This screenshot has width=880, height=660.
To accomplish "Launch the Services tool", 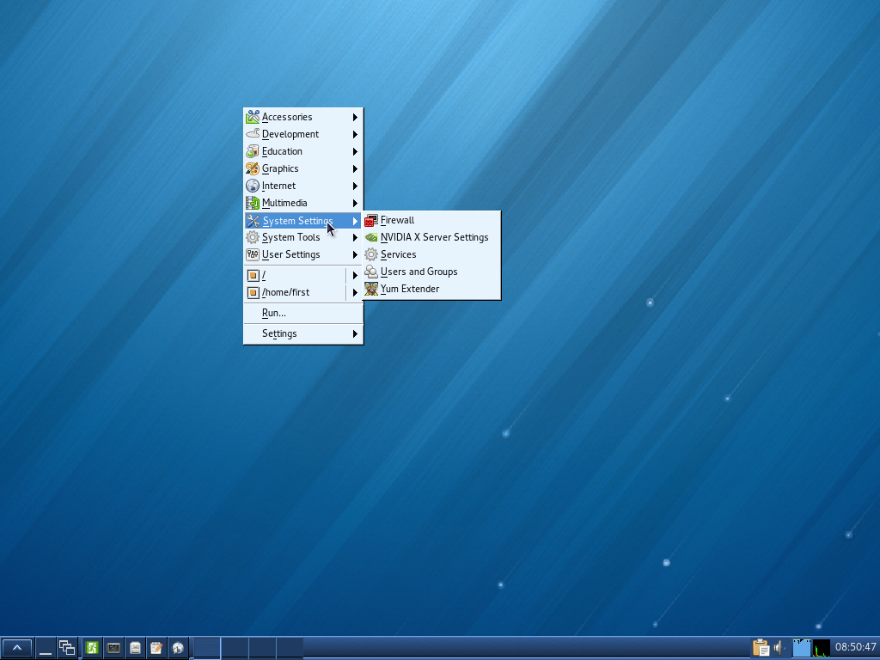I will (431, 254).
